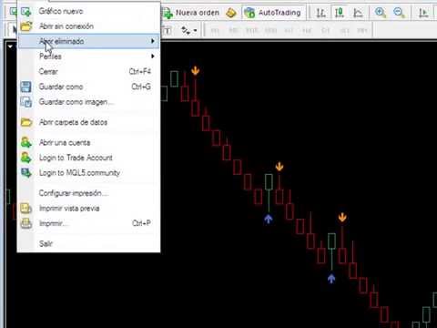Screen dimensions: 437x328
Task: Choose Abrir sin conexión from the menu
Action: 88,26
